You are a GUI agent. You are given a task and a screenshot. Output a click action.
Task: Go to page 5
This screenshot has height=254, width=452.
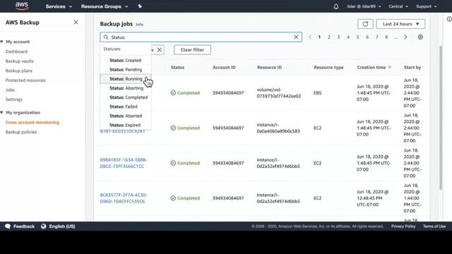click(357, 37)
